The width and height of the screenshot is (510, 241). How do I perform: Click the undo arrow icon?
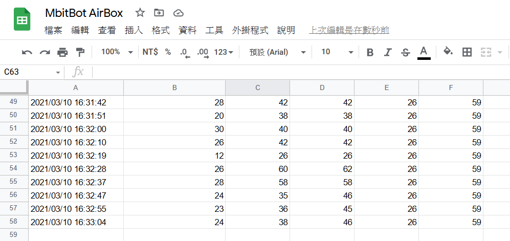pos(27,52)
